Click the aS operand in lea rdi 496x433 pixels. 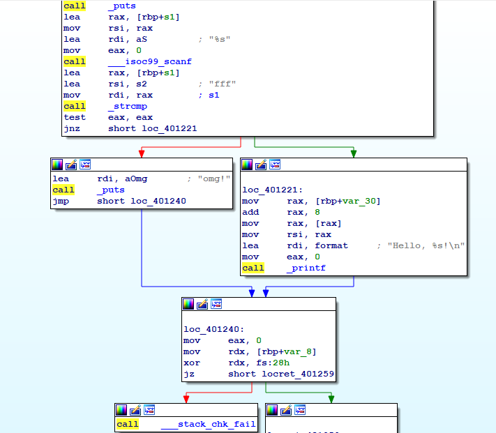[142, 39]
